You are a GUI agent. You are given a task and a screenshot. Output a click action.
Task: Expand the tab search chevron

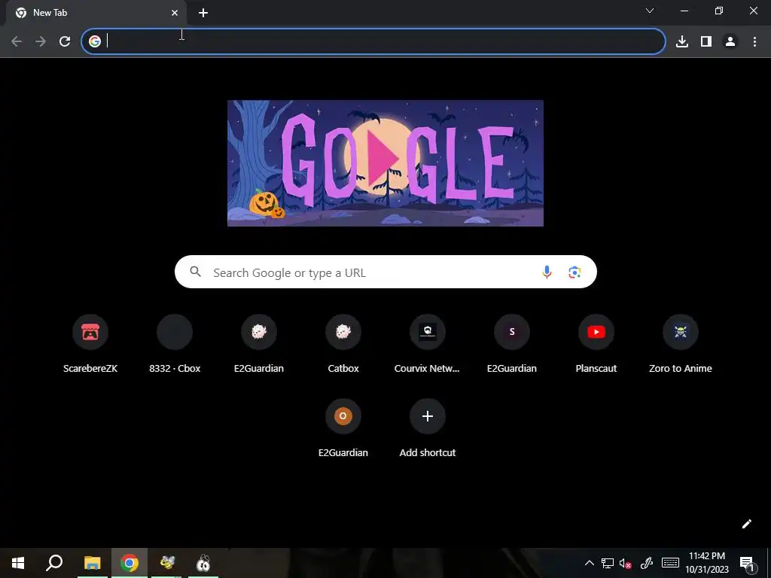pyautogui.click(x=650, y=11)
